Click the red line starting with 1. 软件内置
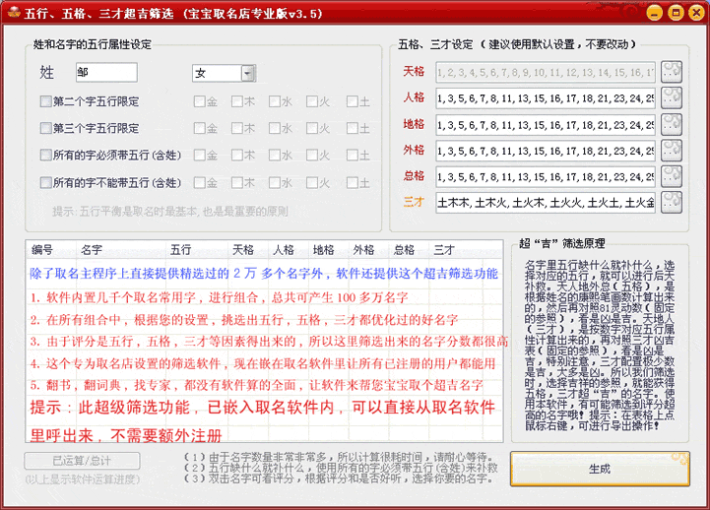 coord(220,297)
